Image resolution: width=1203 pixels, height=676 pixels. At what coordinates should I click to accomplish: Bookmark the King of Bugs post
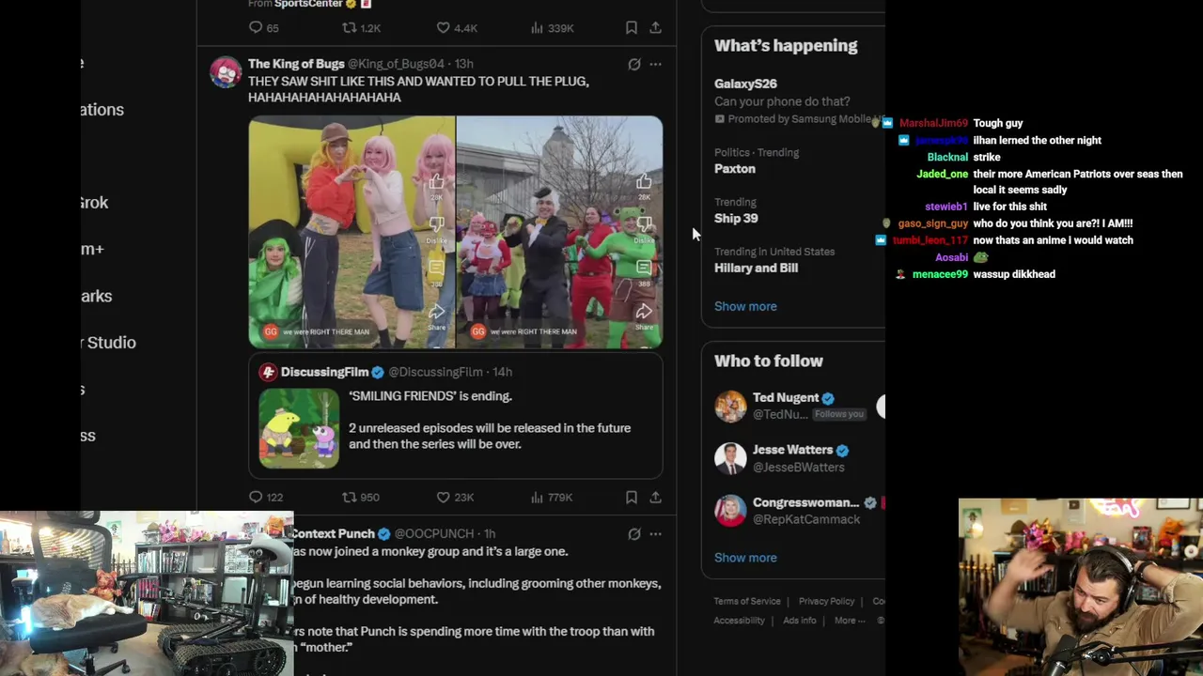pos(632,498)
